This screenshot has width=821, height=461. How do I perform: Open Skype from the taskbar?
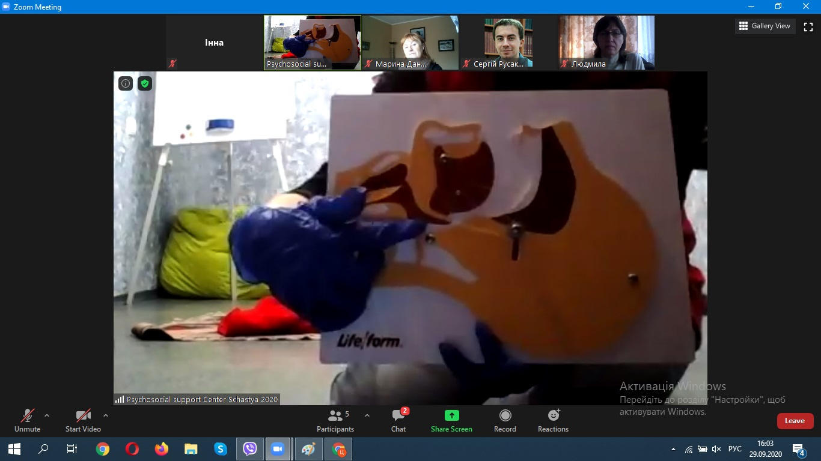click(221, 449)
